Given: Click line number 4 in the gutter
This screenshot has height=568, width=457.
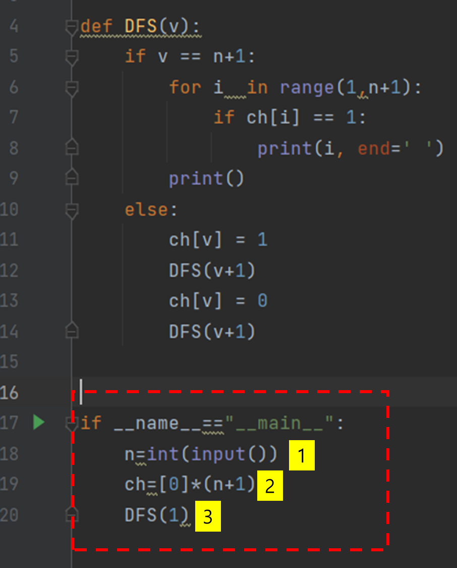Looking at the screenshot, I should pos(14,26).
